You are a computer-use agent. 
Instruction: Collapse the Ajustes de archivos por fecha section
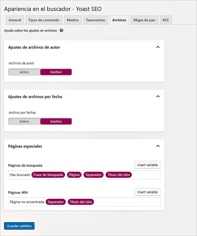click(158, 96)
